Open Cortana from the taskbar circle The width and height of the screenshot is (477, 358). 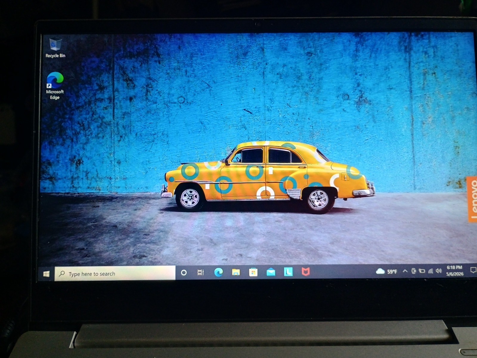click(x=184, y=272)
